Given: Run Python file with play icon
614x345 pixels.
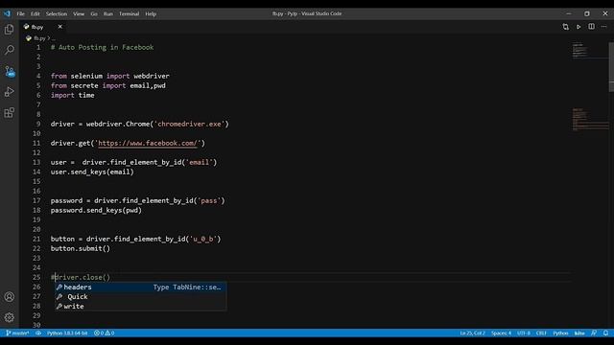Looking at the screenshot, I should pos(579,27).
